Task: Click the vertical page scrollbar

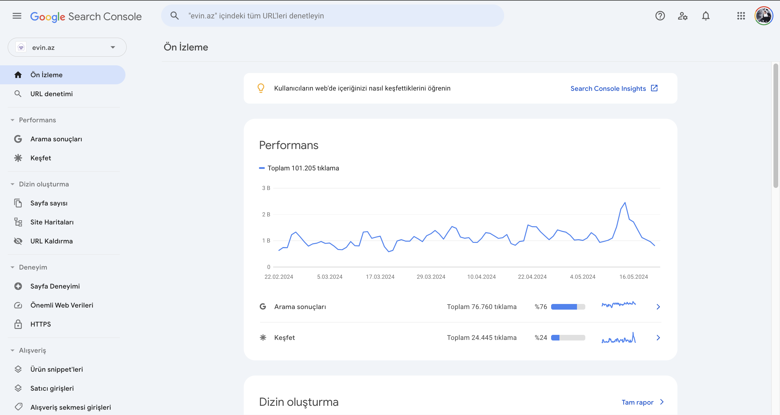Action: tap(776, 126)
